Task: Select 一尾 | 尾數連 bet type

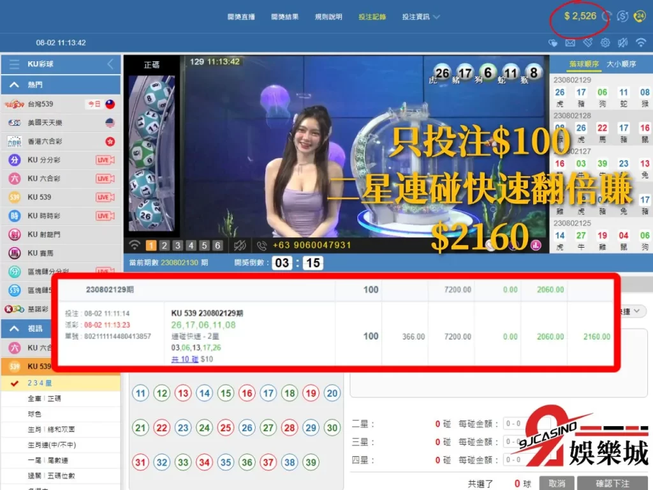Action: 61,461
